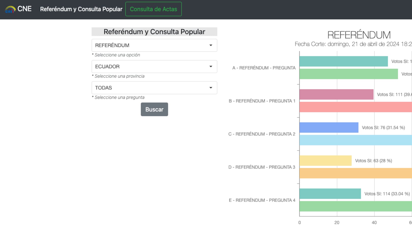This screenshot has width=412, height=232.
Task: Click mauve Votos SI bar for Pregunta 1
Action: pyautogui.click(x=336, y=94)
